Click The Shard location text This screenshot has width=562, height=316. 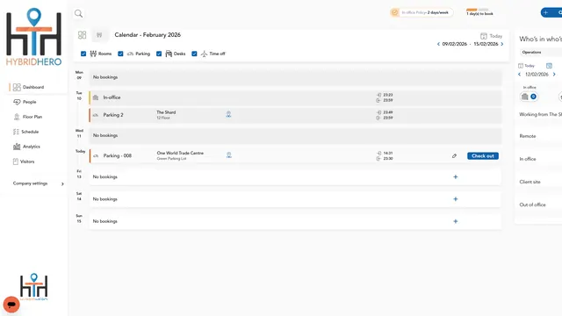[x=166, y=112]
